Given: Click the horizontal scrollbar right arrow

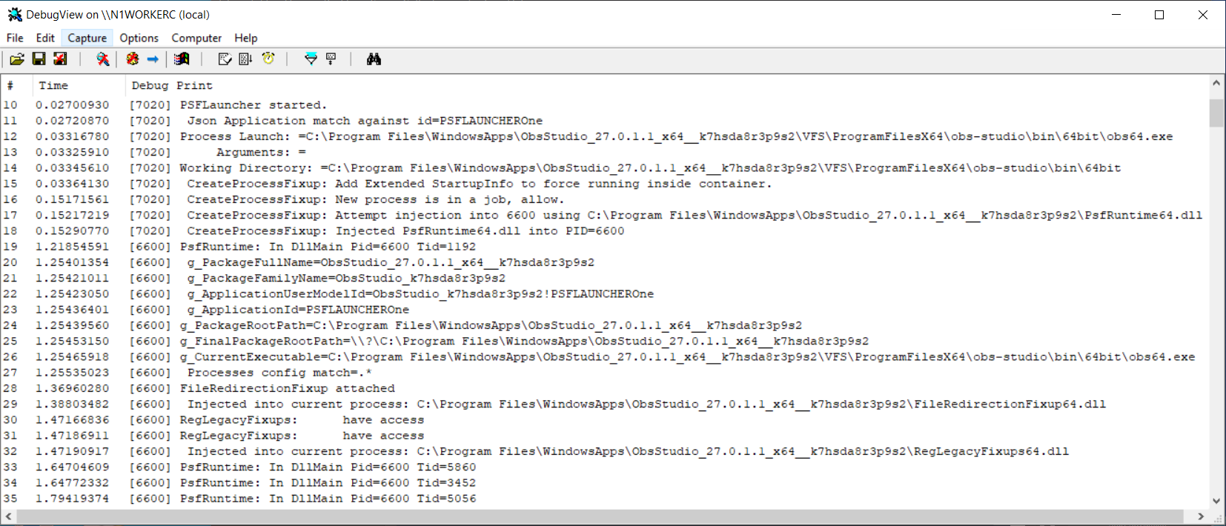Looking at the screenshot, I should [x=1202, y=516].
